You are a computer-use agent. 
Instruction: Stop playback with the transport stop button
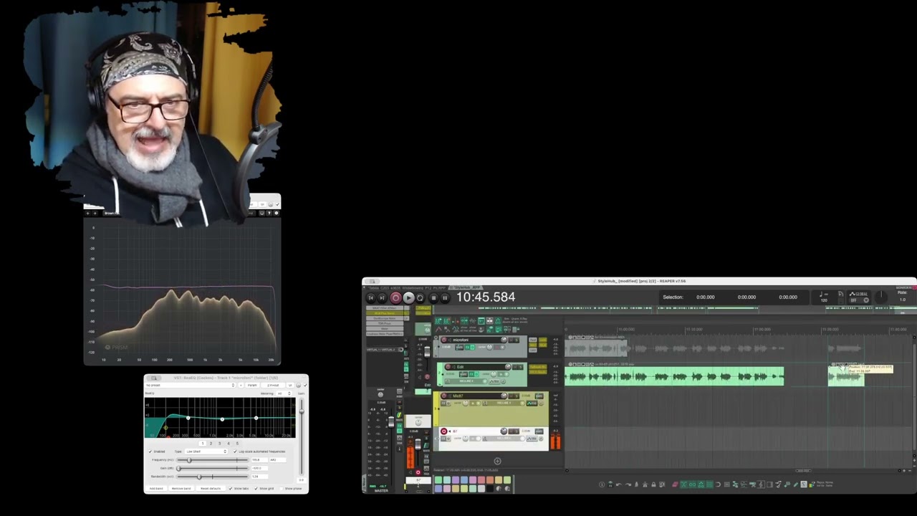pyautogui.click(x=433, y=297)
